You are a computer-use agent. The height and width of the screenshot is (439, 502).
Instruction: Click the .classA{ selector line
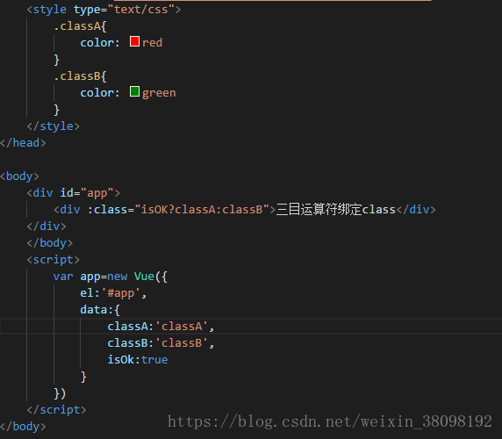[80, 26]
